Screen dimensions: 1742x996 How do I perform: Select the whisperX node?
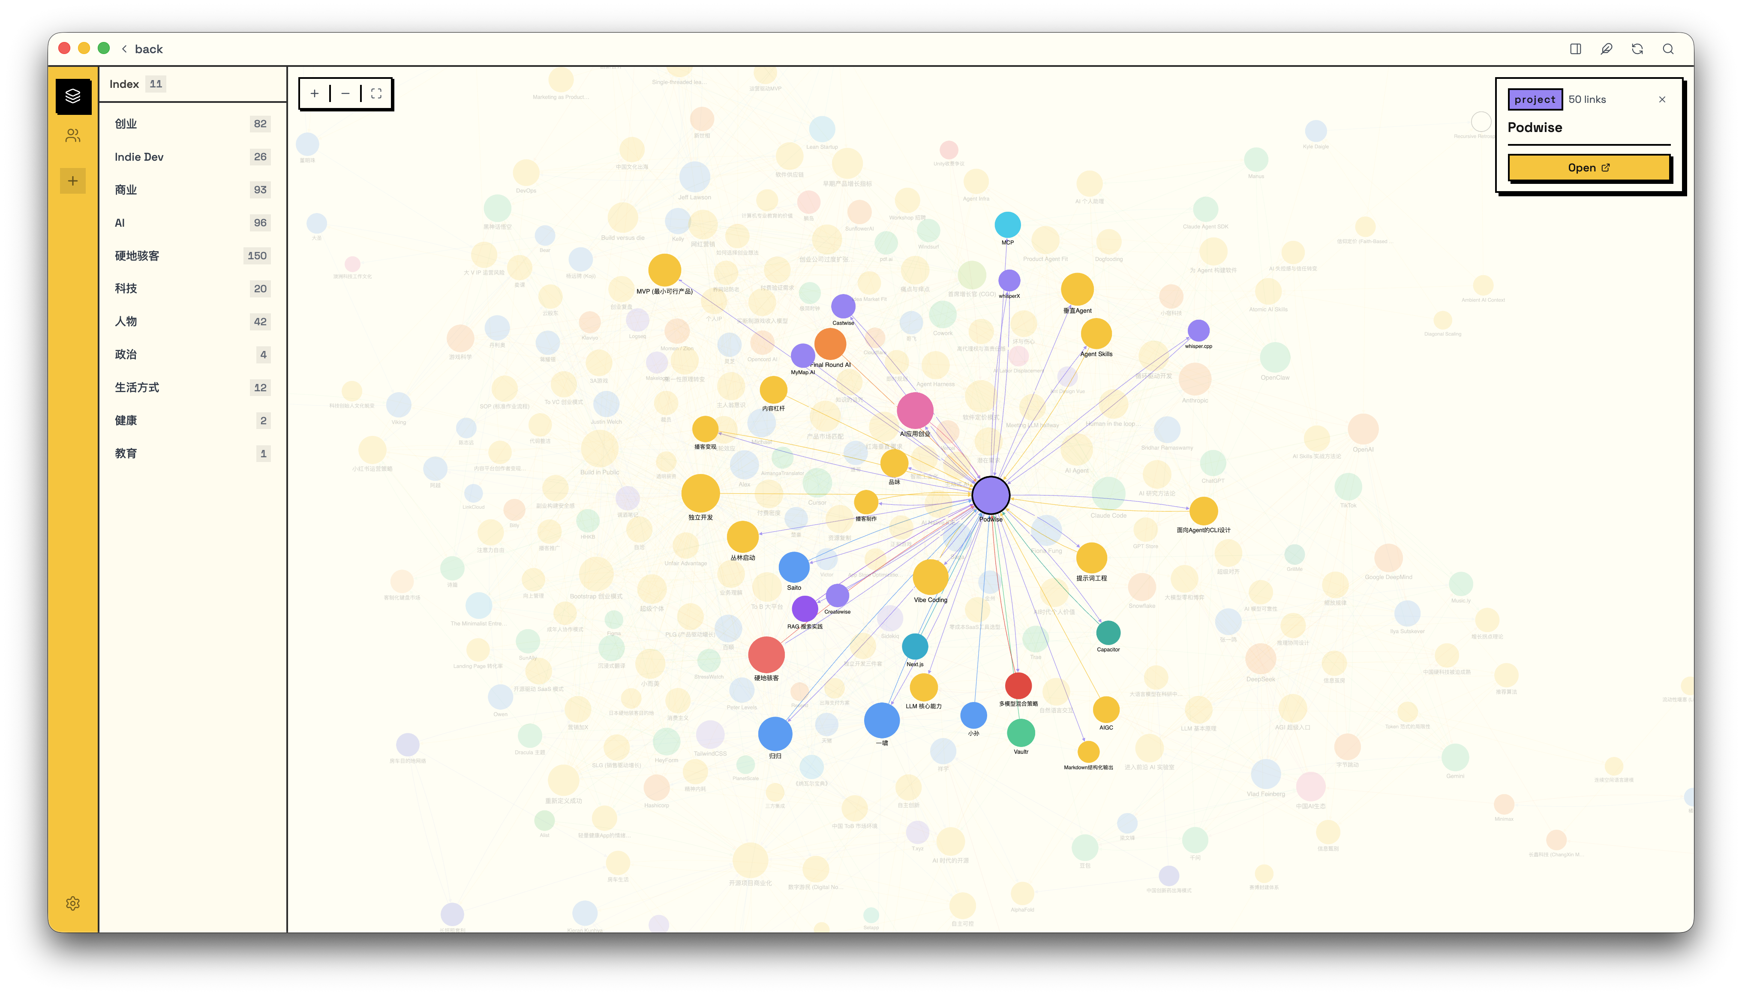click(x=1009, y=280)
